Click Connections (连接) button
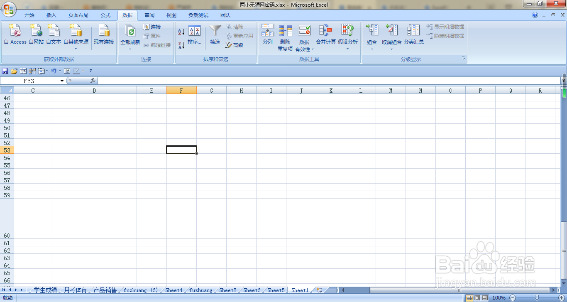Screen dimensions: 567x302 pyautogui.click(x=152, y=27)
